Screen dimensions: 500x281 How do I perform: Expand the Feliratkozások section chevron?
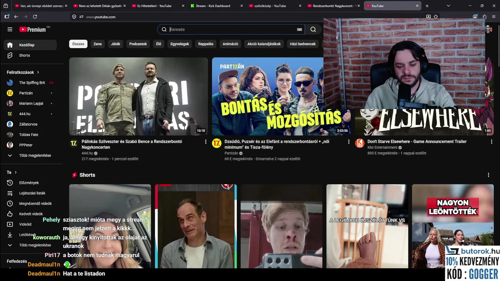38,72
